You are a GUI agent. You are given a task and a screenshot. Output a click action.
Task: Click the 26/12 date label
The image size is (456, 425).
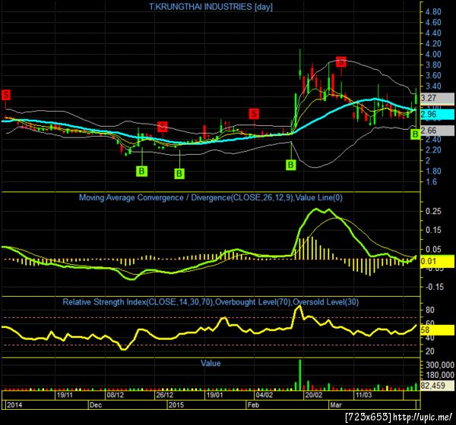(x=165, y=395)
